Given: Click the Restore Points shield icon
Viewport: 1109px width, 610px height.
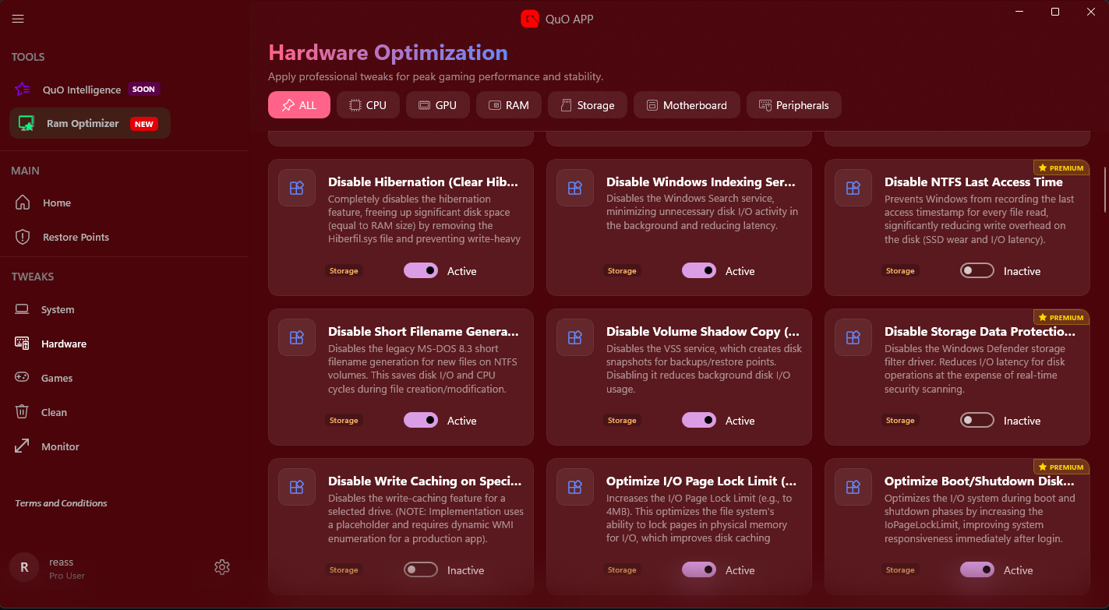Looking at the screenshot, I should click(x=21, y=237).
